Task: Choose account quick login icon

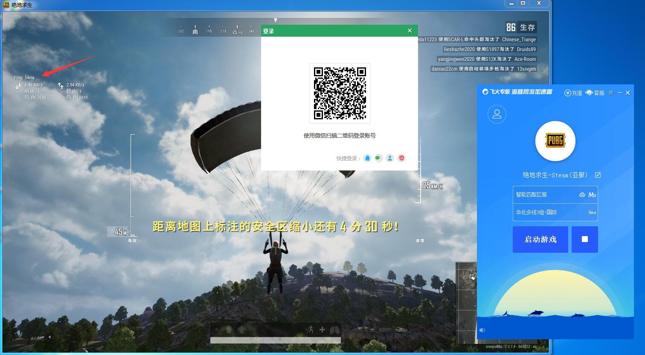Action: click(x=390, y=158)
